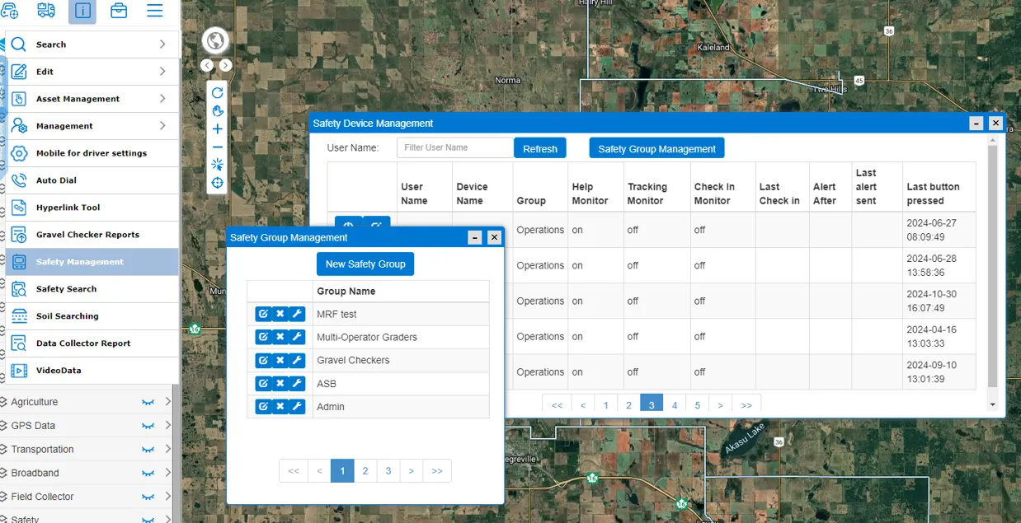Select the info panel icon in top toolbar
1021x523 pixels.
(82, 10)
